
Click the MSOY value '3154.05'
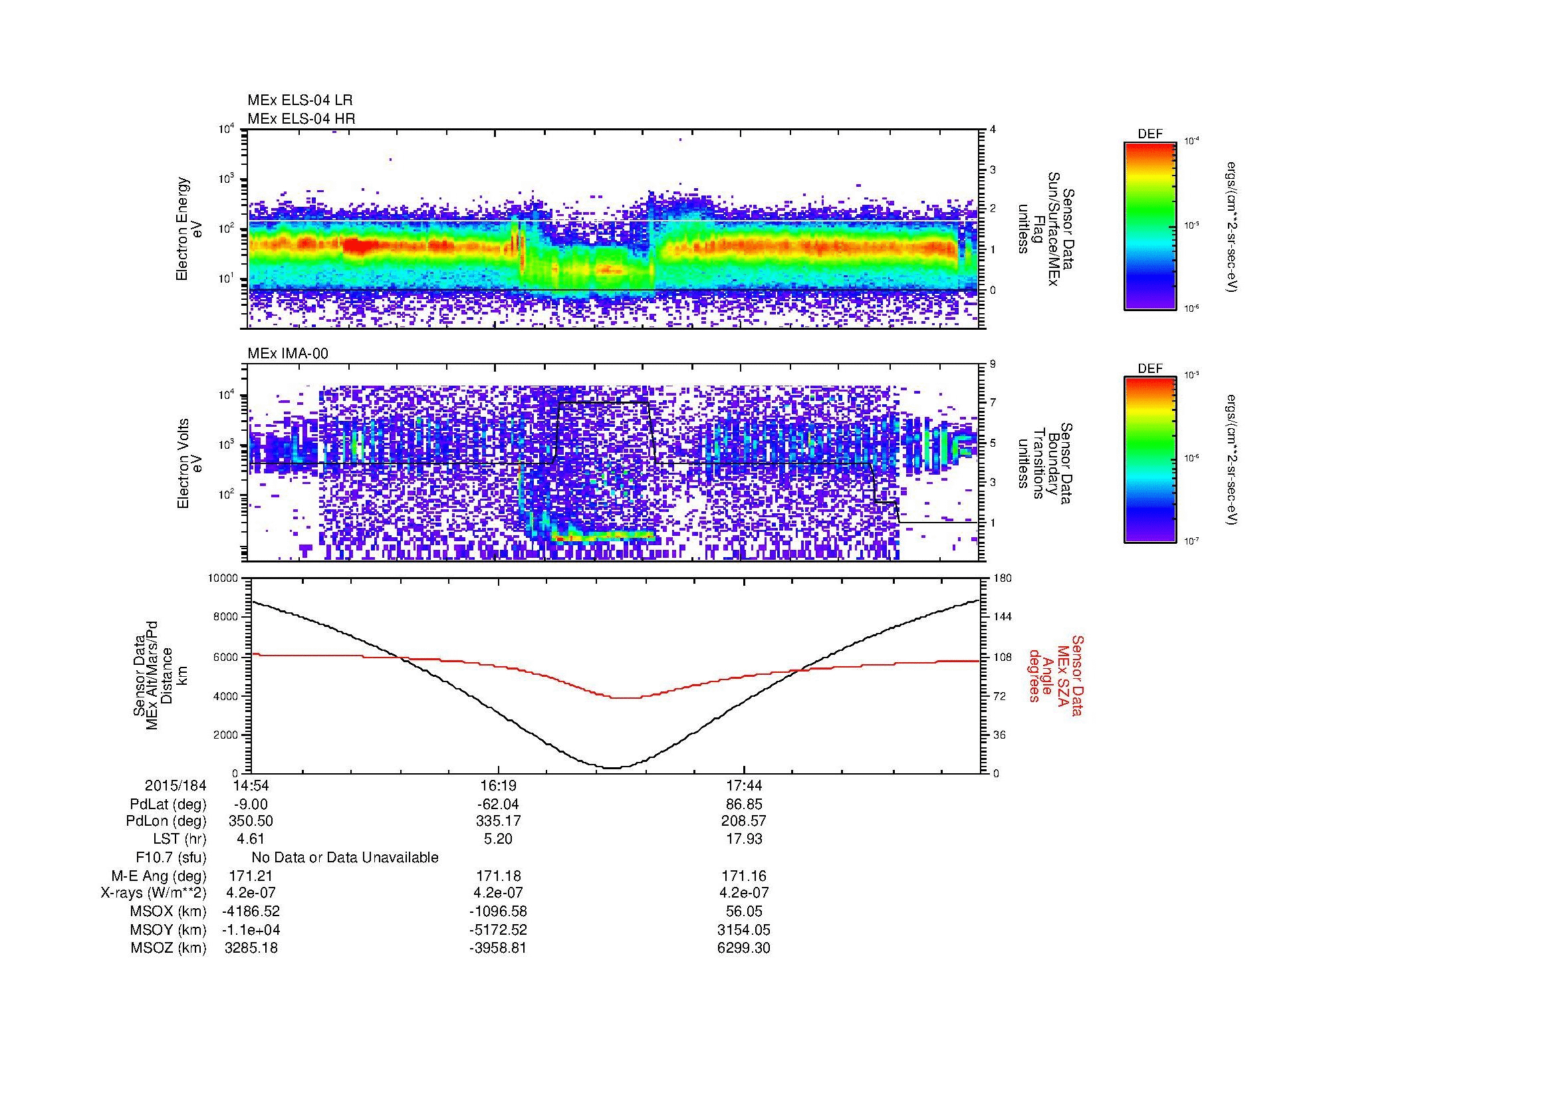pyautogui.click(x=744, y=930)
